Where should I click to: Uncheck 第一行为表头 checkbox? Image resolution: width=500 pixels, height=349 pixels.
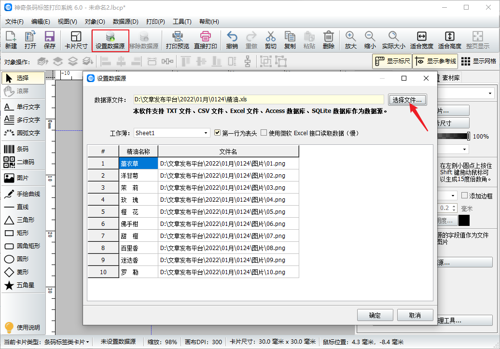point(218,133)
